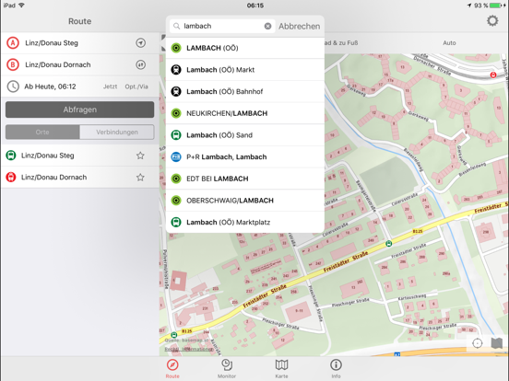Viewport: 509px width, 381px height.
Task: Open Opt./Via options
Action: tap(136, 87)
